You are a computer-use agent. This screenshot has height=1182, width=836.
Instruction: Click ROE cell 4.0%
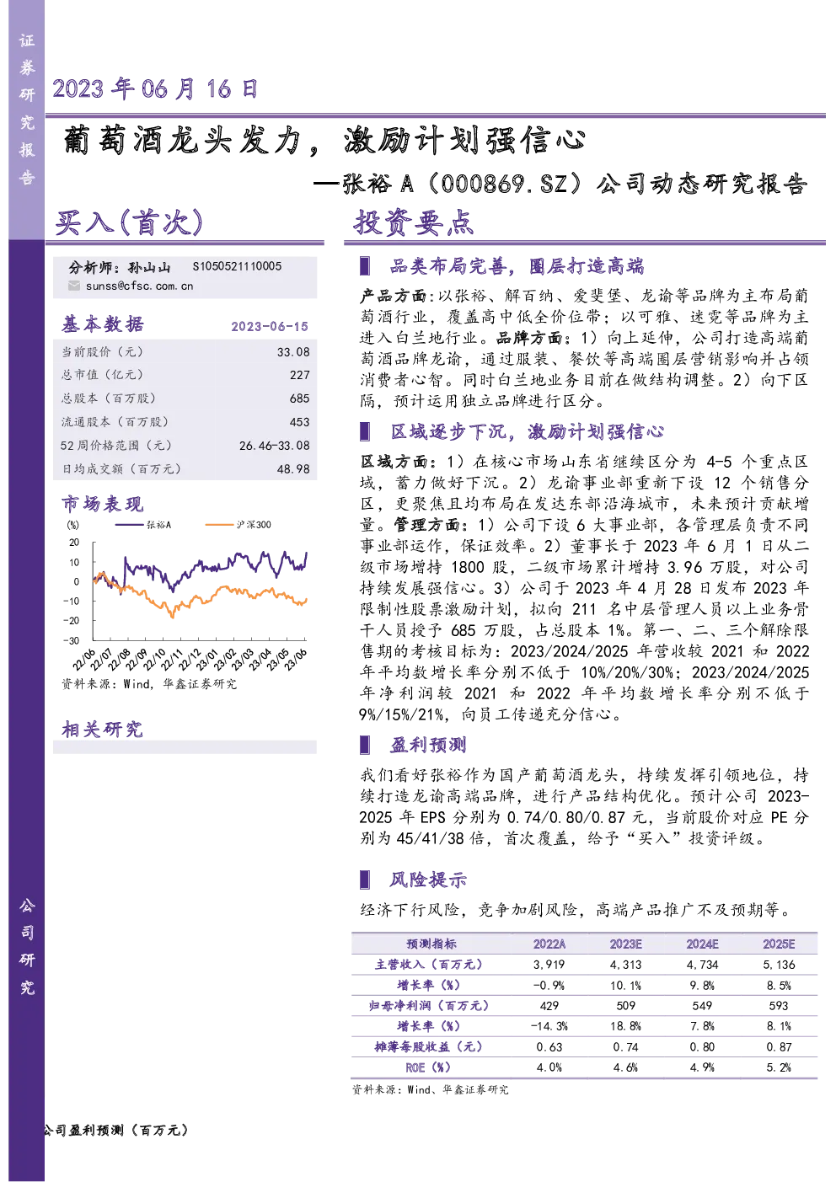point(549,1067)
